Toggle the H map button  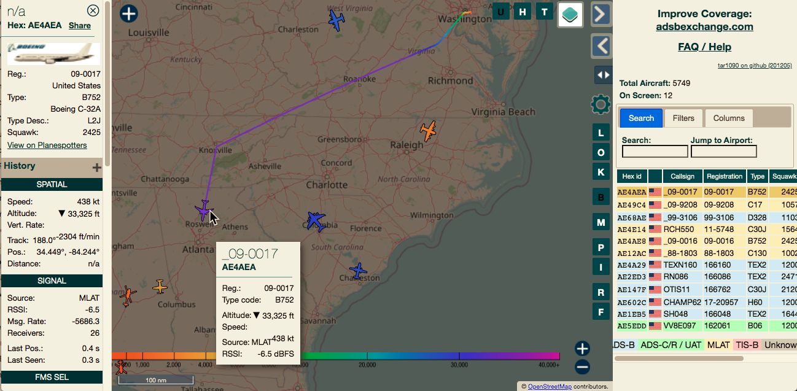pos(523,12)
